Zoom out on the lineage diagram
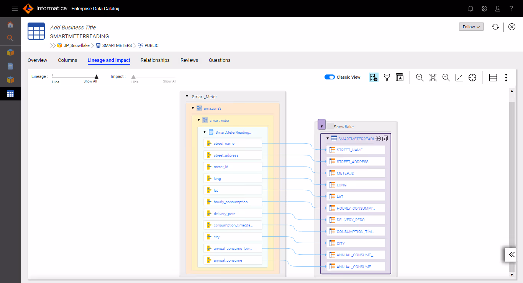This screenshot has width=523, height=283. [x=446, y=78]
